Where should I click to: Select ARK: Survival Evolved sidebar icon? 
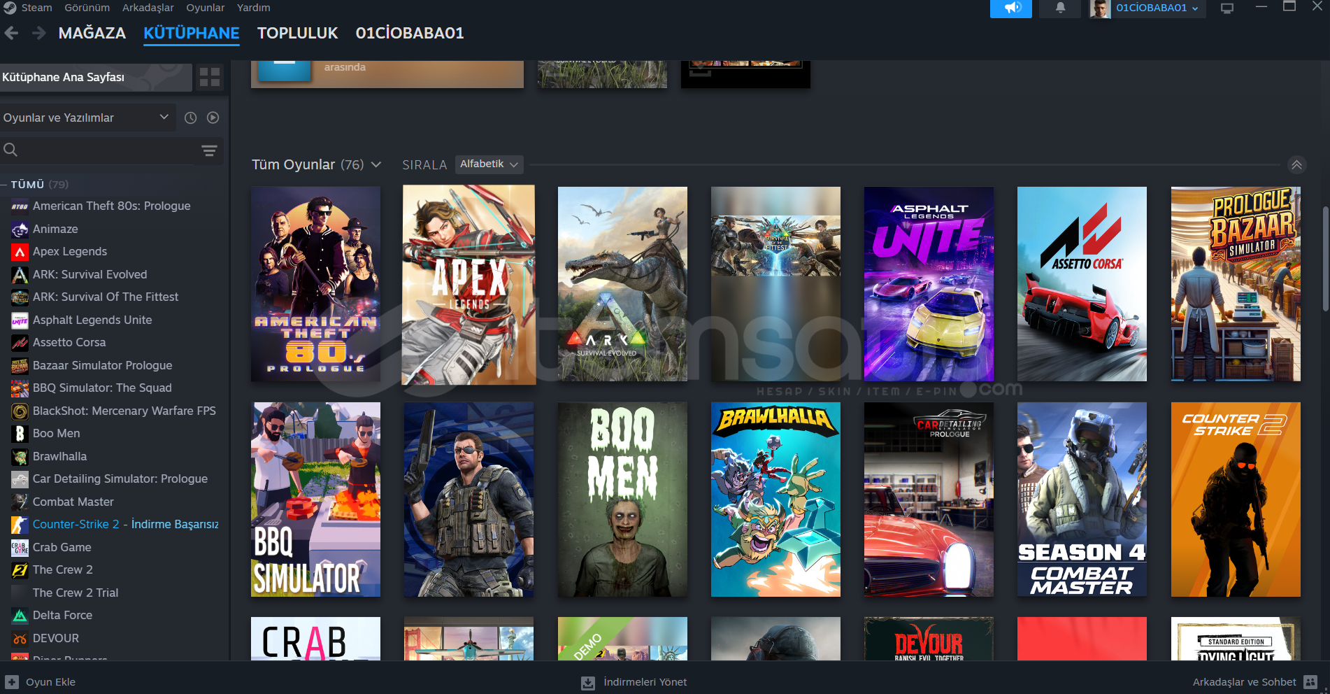(x=20, y=274)
